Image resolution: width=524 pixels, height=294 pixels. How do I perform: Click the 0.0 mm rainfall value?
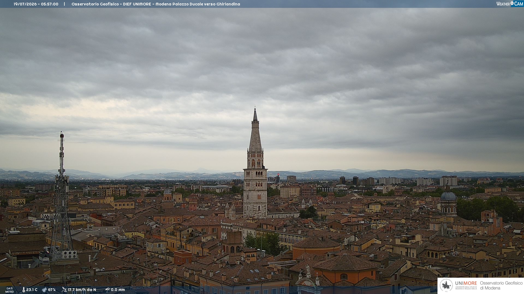pyautogui.click(x=118, y=290)
